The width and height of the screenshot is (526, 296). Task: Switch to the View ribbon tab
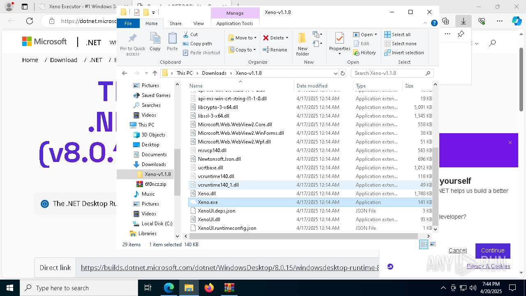click(198, 23)
